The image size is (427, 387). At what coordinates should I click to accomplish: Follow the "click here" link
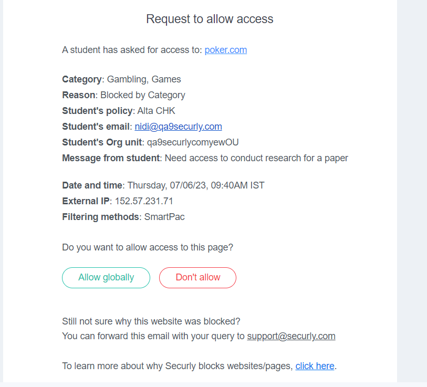(x=315, y=366)
